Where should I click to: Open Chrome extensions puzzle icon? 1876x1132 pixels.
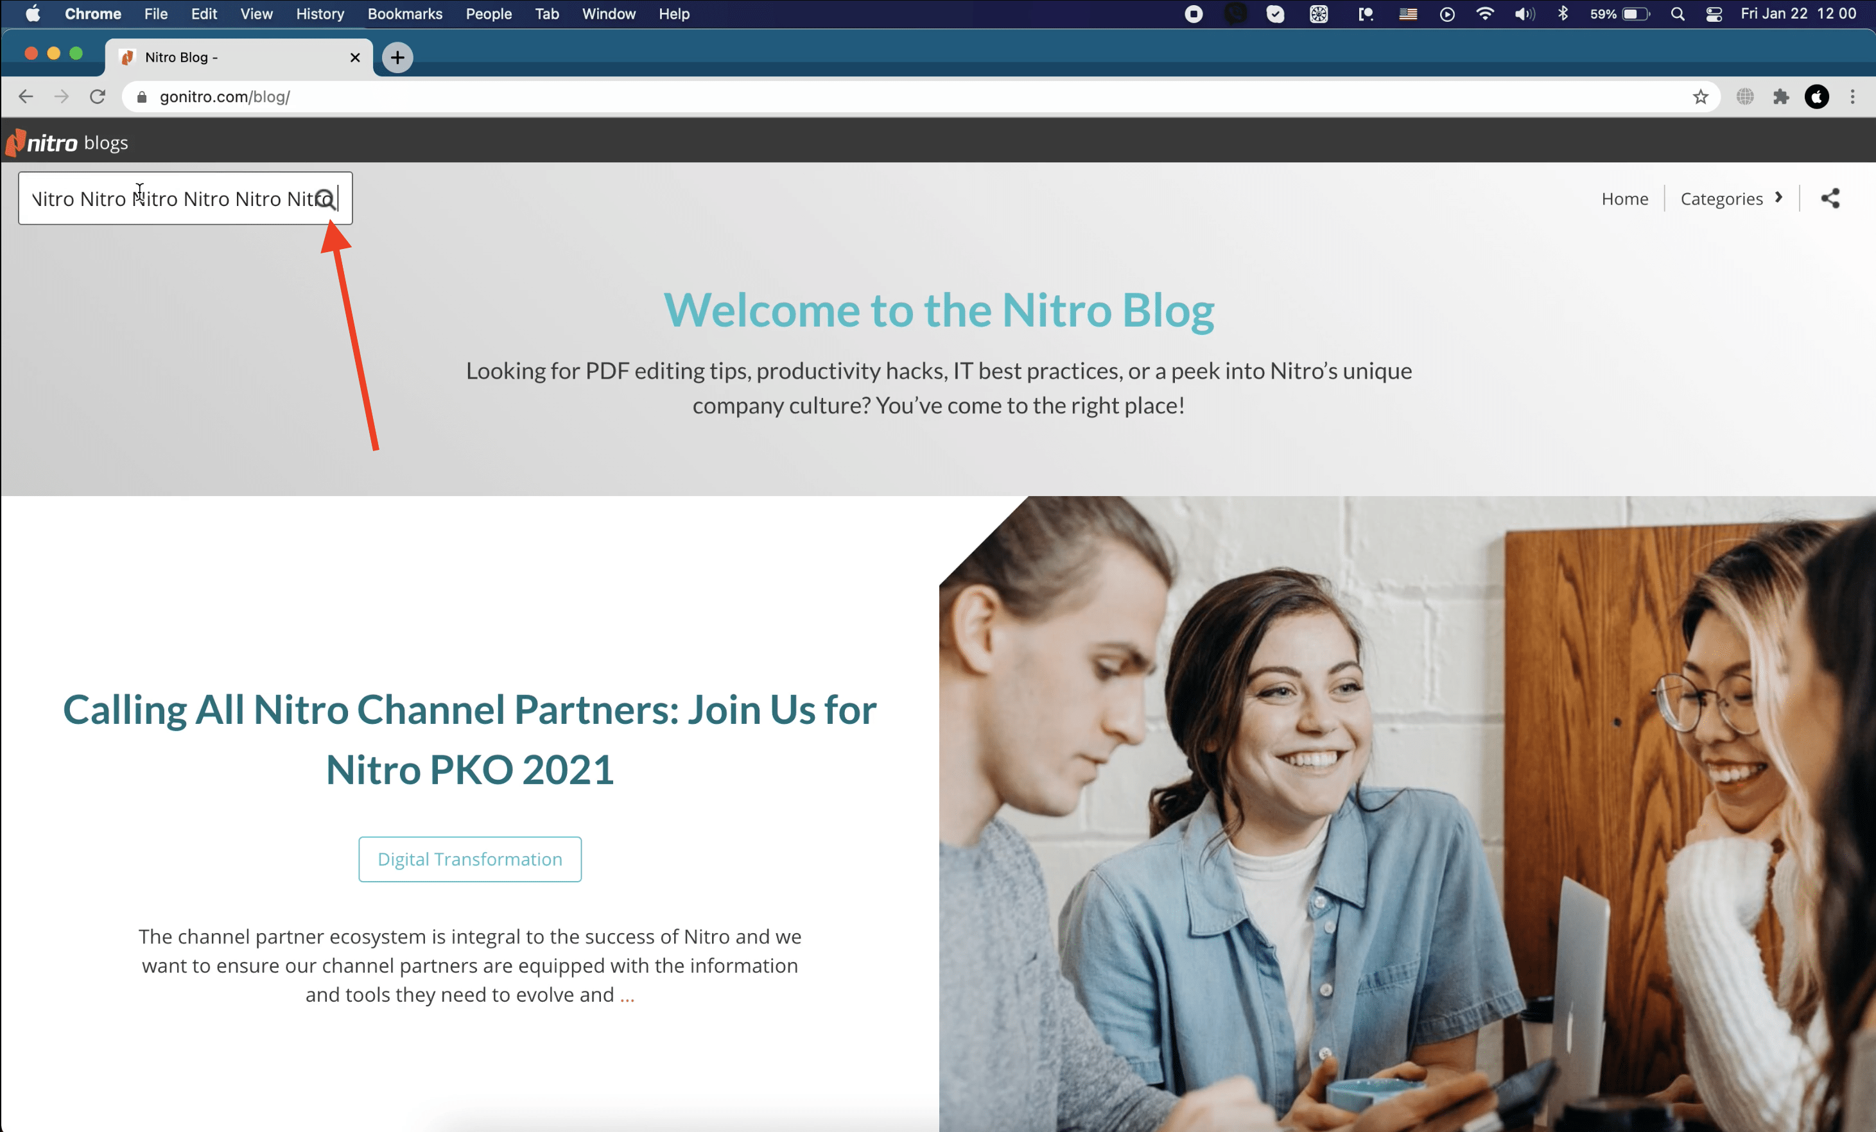tap(1781, 97)
